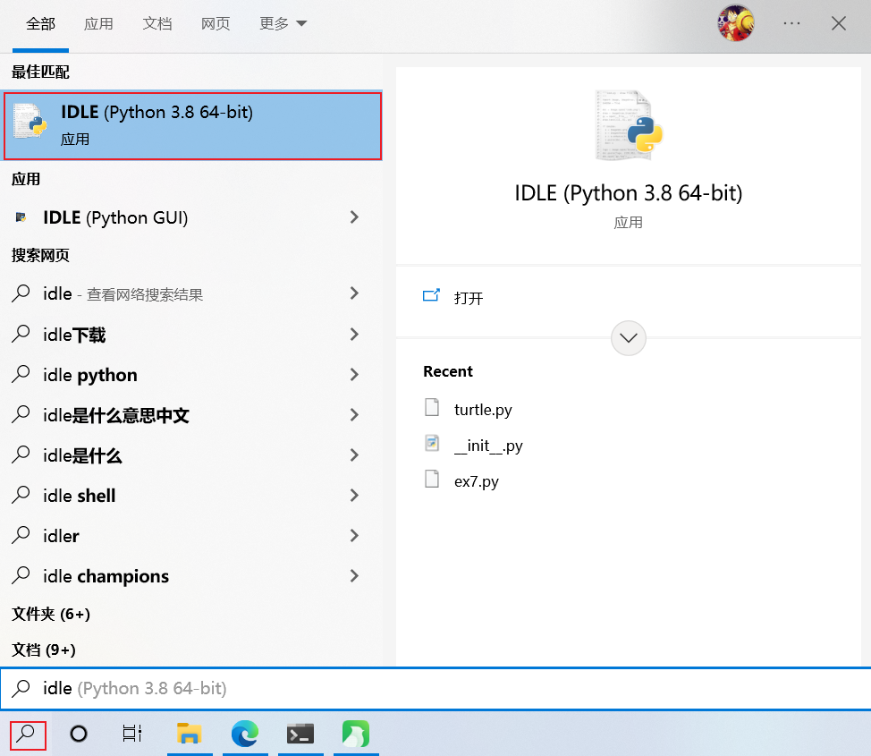
Task: Close the search panel with the X
Action: click(838, 23)
